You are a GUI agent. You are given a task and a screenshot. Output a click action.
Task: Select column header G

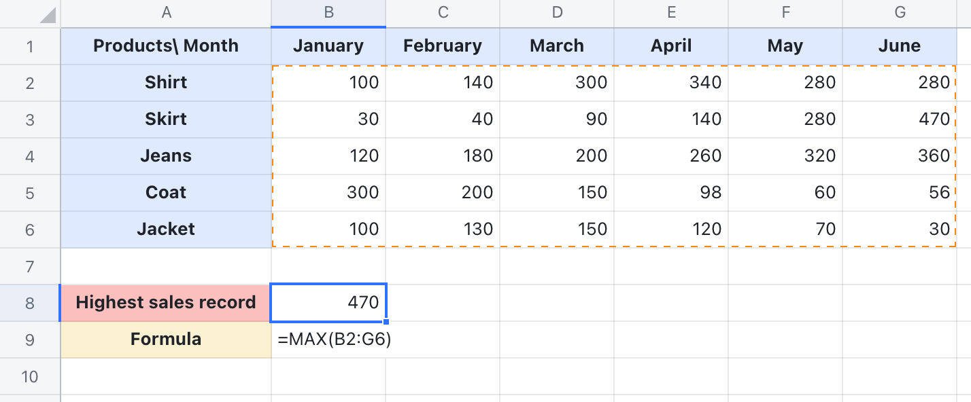pyautogui.click(x=900, y=12)
